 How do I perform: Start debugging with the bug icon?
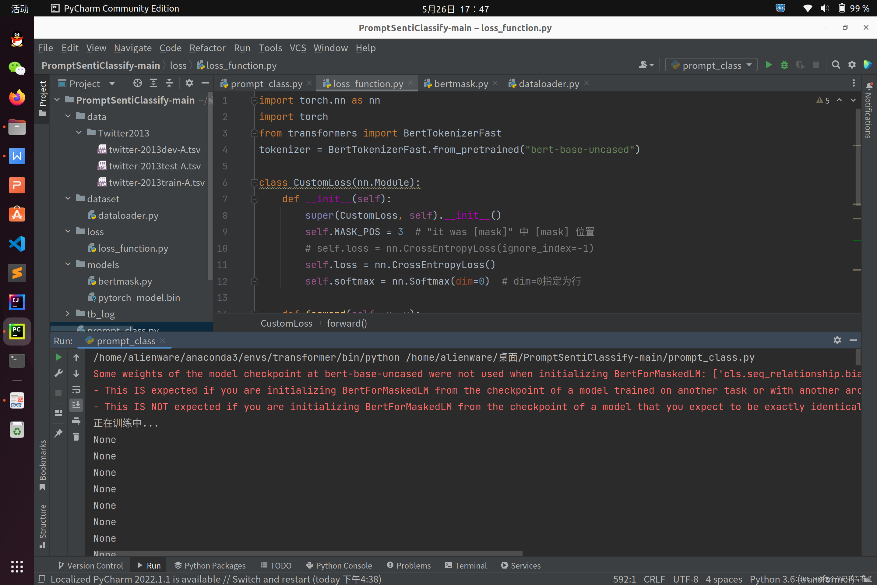pos(784,65)
